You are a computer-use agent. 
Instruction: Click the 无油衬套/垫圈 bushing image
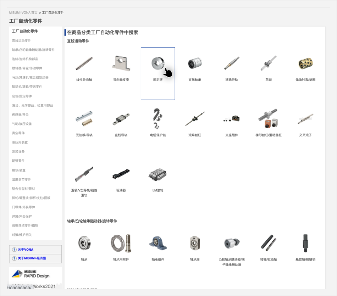pyautogui.click(x=305, y=64)
